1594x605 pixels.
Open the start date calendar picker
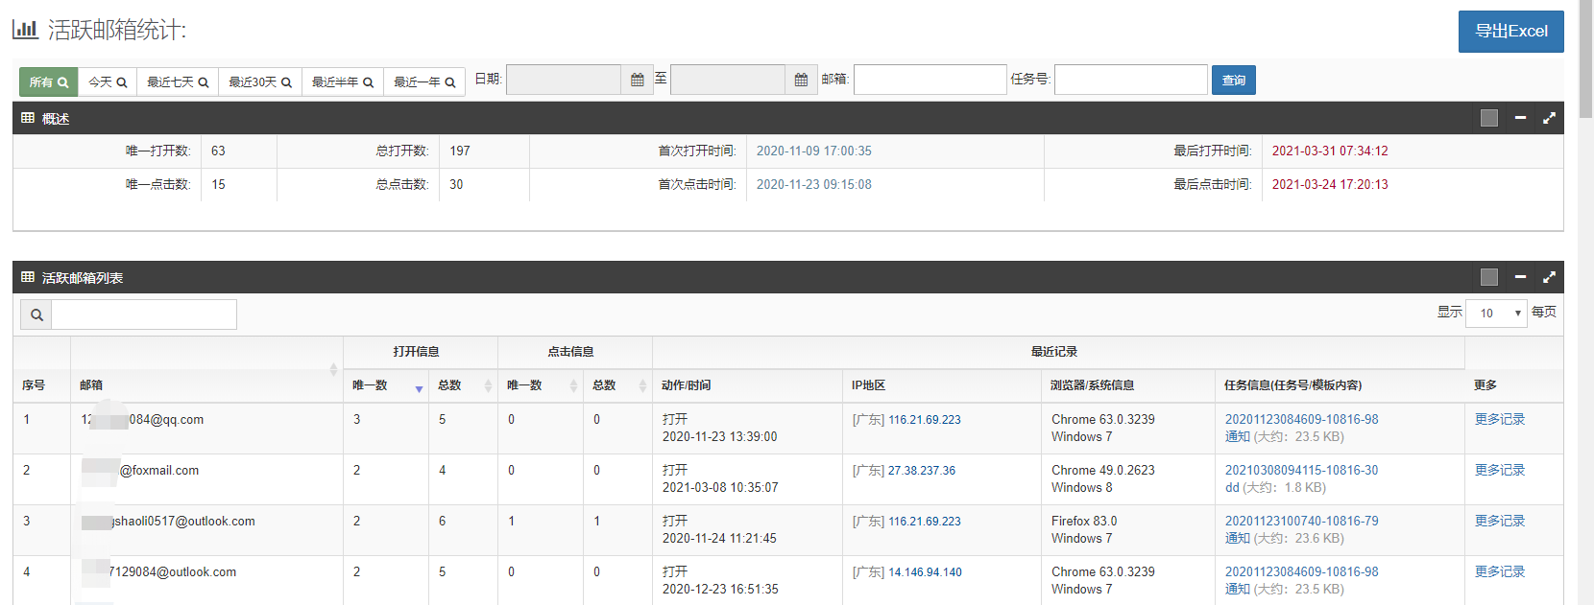[637, 81]
